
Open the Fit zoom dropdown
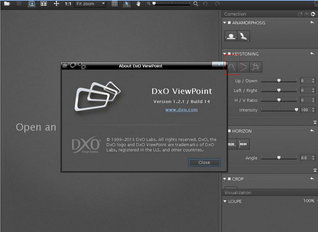tap(90, 4)
